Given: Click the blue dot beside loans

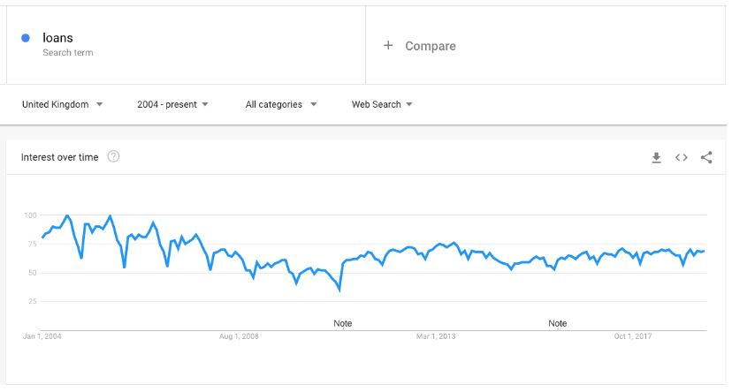Looking at the screenshot, I should 26,38.
